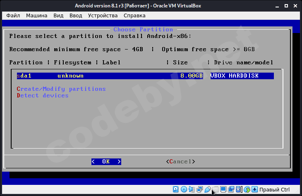Click the network adapters status icon
Screen dimensions: 302x196
tap(200, 189)
